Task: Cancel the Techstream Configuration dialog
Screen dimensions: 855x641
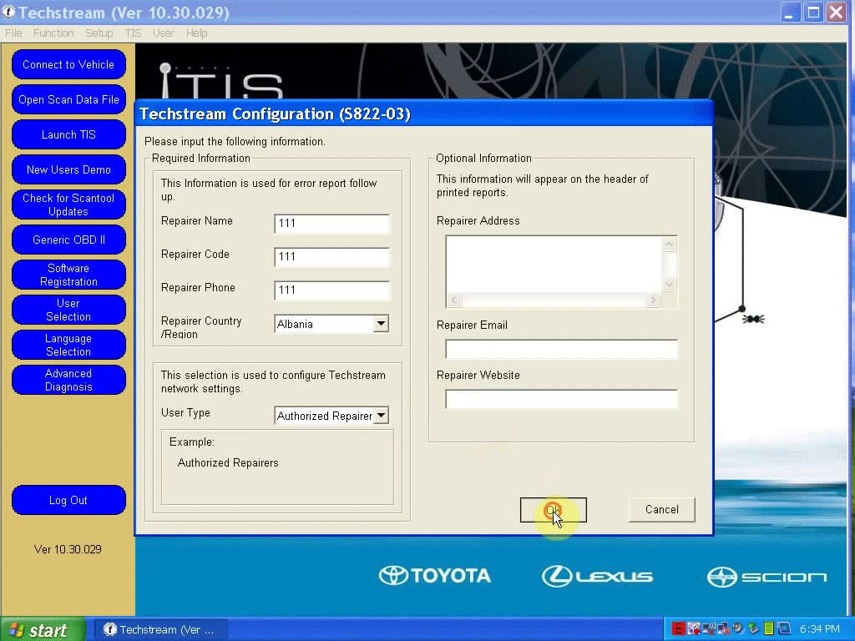Action: tap(662, 510)
